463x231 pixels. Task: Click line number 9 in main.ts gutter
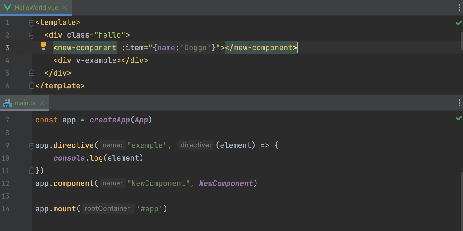click(7, 145)
